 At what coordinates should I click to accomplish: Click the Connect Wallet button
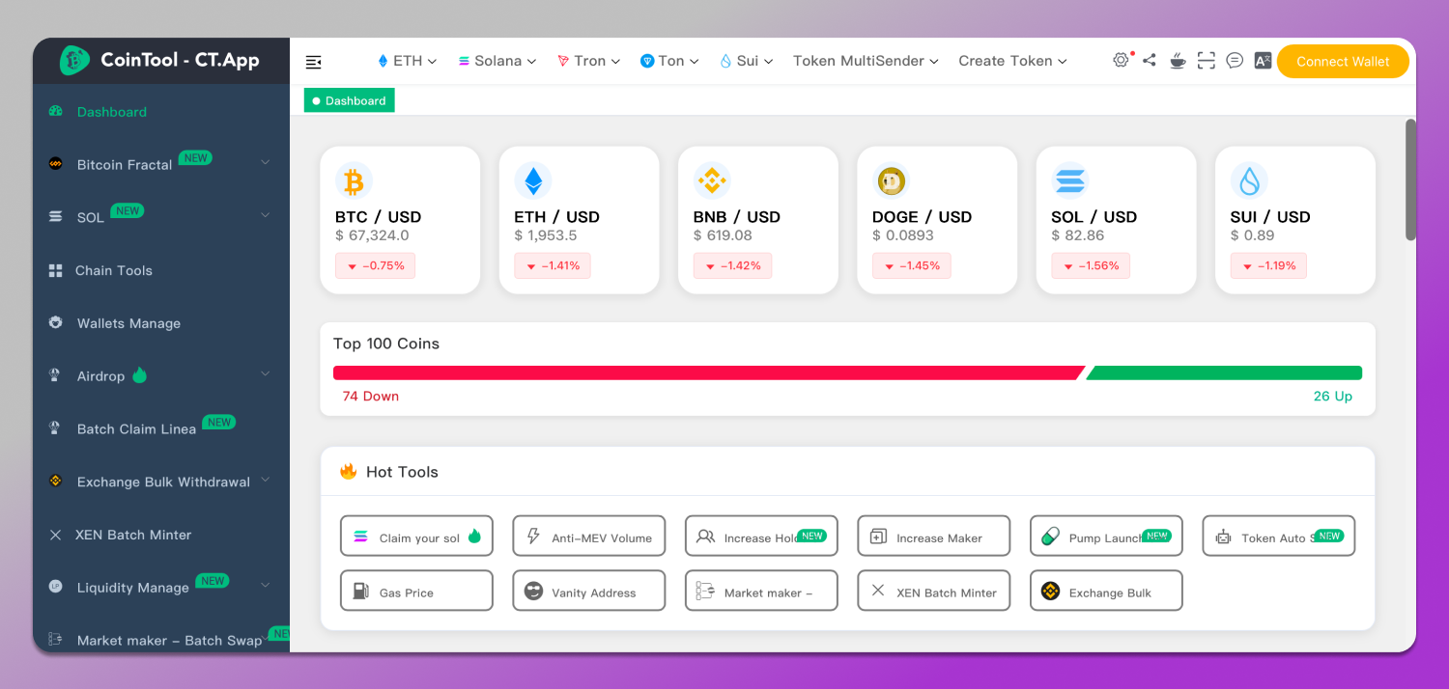pyautogui.click(x=1342, y=61)
